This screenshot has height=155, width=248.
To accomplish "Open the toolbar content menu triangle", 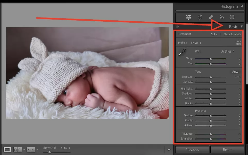I will 169,150.
